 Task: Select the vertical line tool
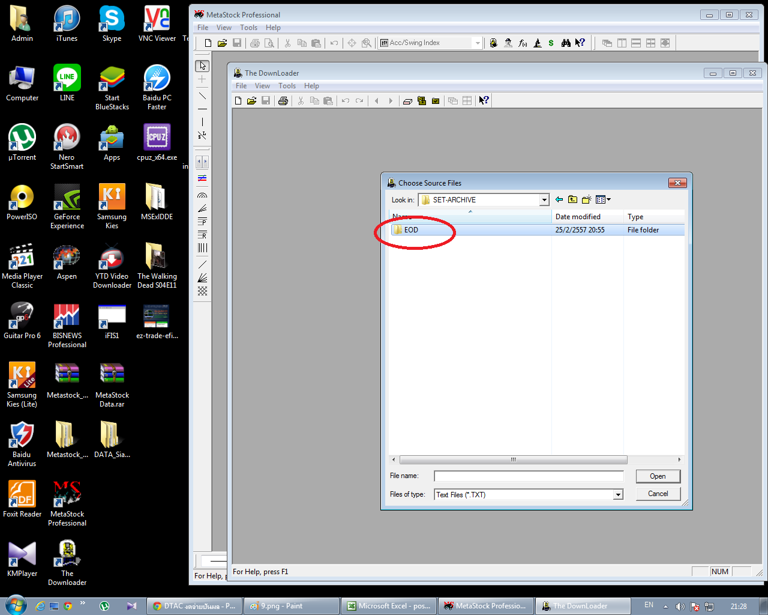point(202,122)
